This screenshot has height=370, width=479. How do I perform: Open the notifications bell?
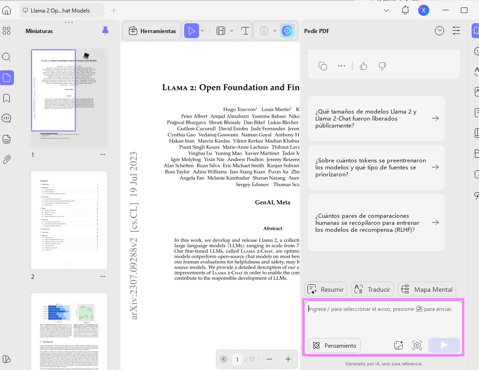click(x=405, y=10)
